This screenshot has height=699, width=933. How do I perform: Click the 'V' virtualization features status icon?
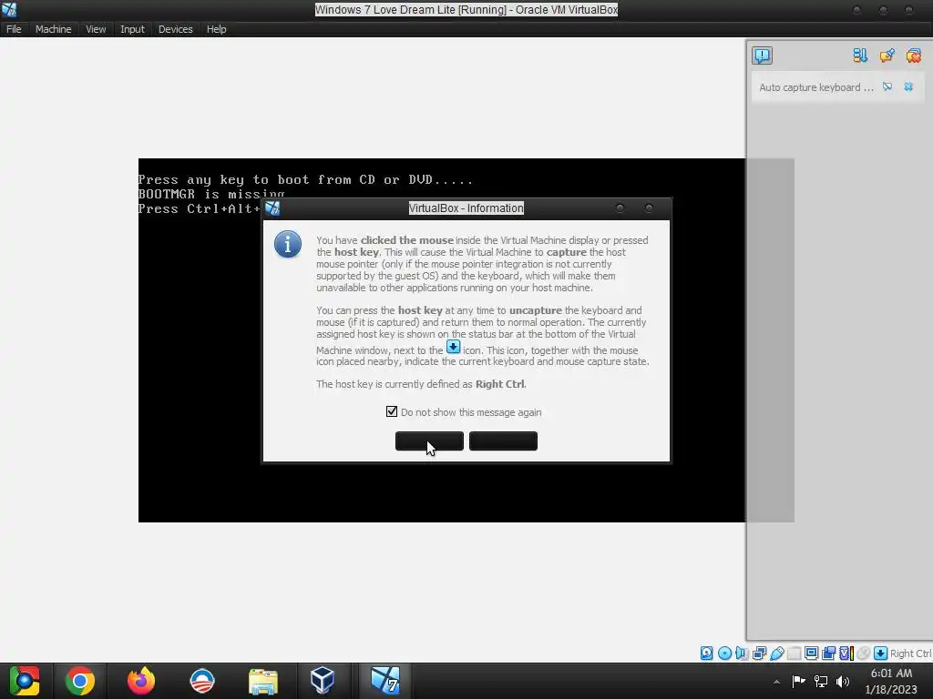(846, 653)
